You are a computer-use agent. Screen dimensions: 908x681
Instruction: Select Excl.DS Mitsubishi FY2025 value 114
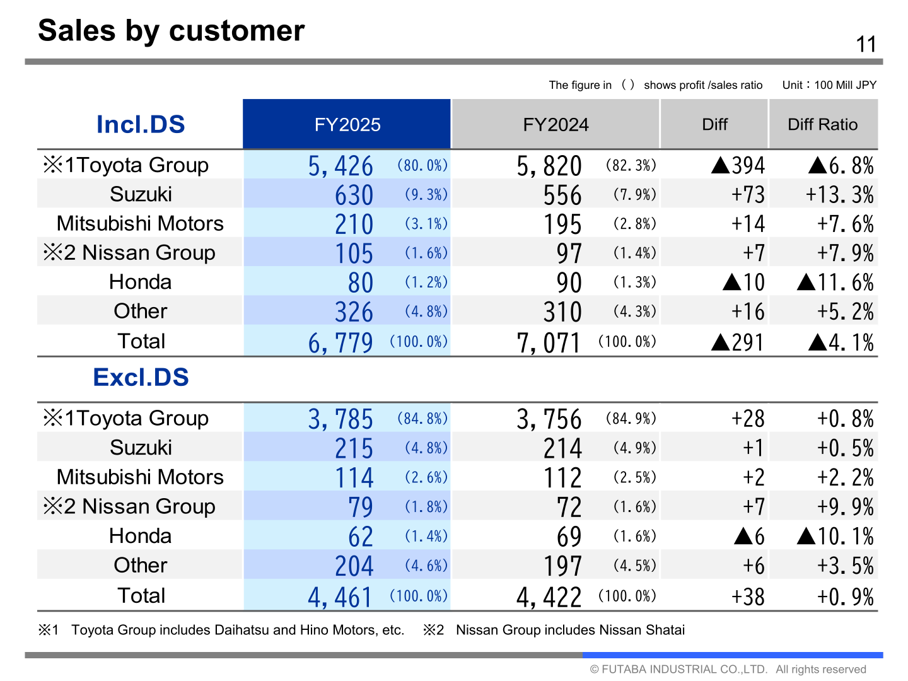point(354,477)
